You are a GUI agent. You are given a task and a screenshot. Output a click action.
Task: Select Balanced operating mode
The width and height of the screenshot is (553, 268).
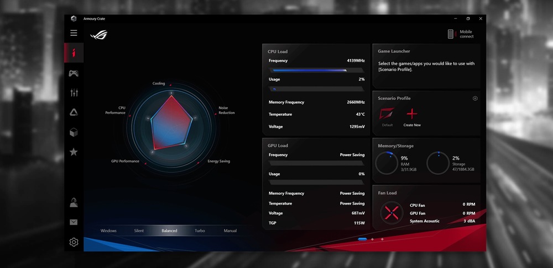tap(169, 231)
